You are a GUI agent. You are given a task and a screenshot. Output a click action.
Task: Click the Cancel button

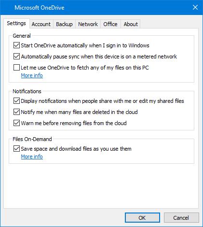(x=181, y=218)
